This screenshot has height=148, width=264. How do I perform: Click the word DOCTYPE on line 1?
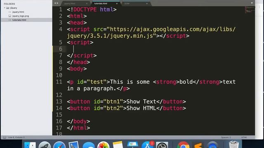(x=85, y=9)
